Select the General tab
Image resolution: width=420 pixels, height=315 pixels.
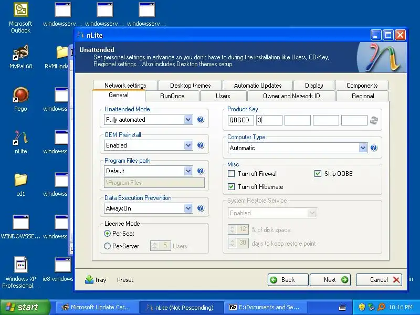pyautogui.click(x=119, y=95)
